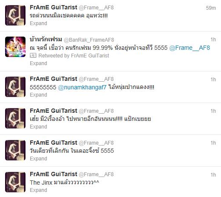This screenshot has width=221, height=197.
Task: Click the retweet icon beside Retweeted by FrAmE GuiTarist
Action: [33, 55]
